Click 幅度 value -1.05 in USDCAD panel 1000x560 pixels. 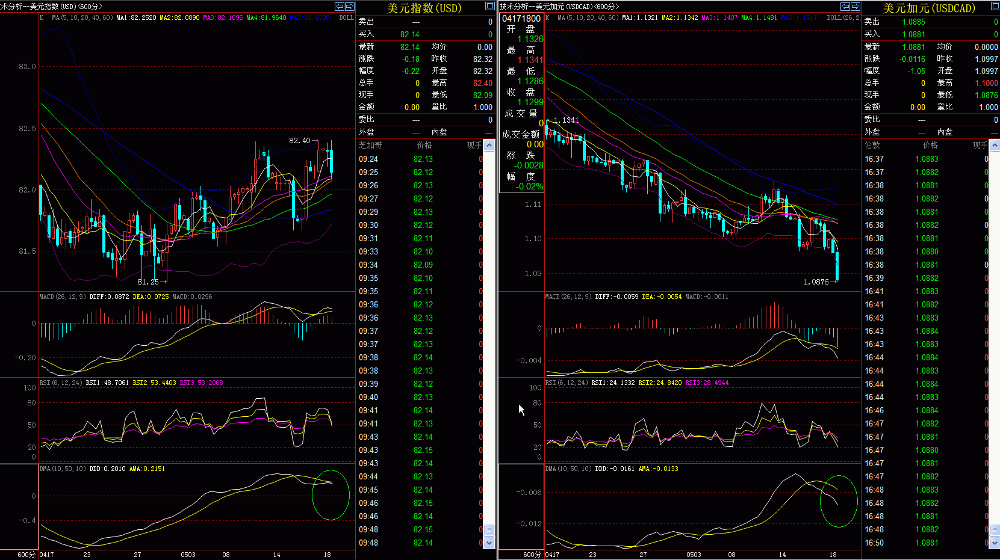917,71
